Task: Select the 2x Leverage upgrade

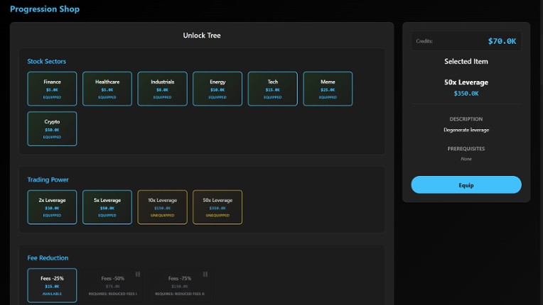Action: click(x=52, y=207)
